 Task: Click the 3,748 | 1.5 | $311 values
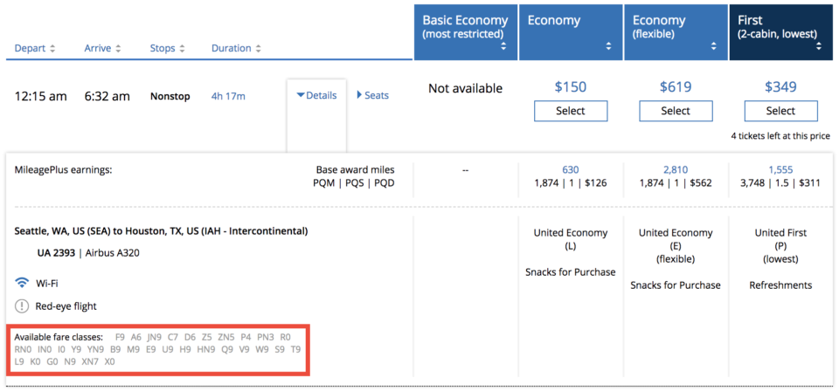pyautogui.click(x=780, y=182)
